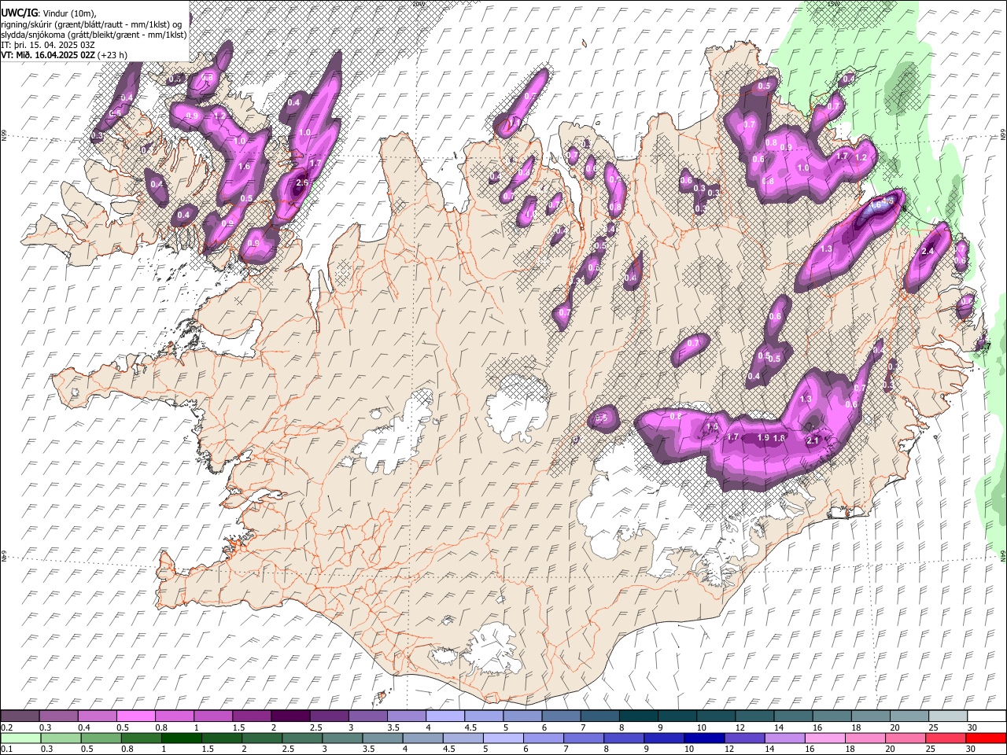Viewport: 1007px width, 755px height.
Task: Click the darkest green 1–1.5 rain scale swatch
Action: tap(181, 738)
